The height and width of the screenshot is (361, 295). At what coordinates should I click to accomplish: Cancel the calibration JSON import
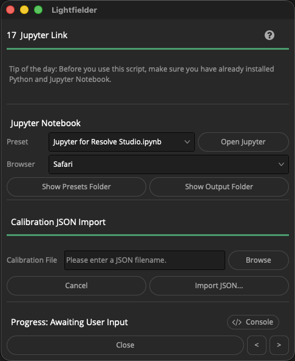tap(76, 286)
